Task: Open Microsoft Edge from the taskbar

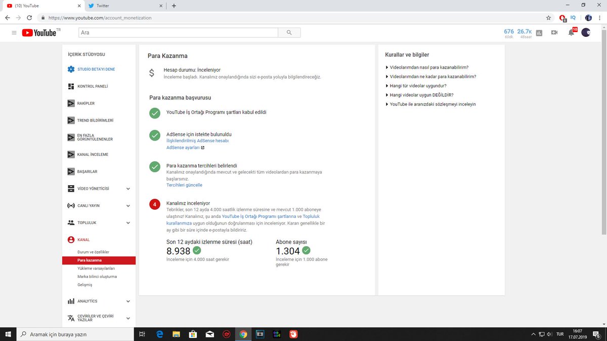Action: pos(159,334)
